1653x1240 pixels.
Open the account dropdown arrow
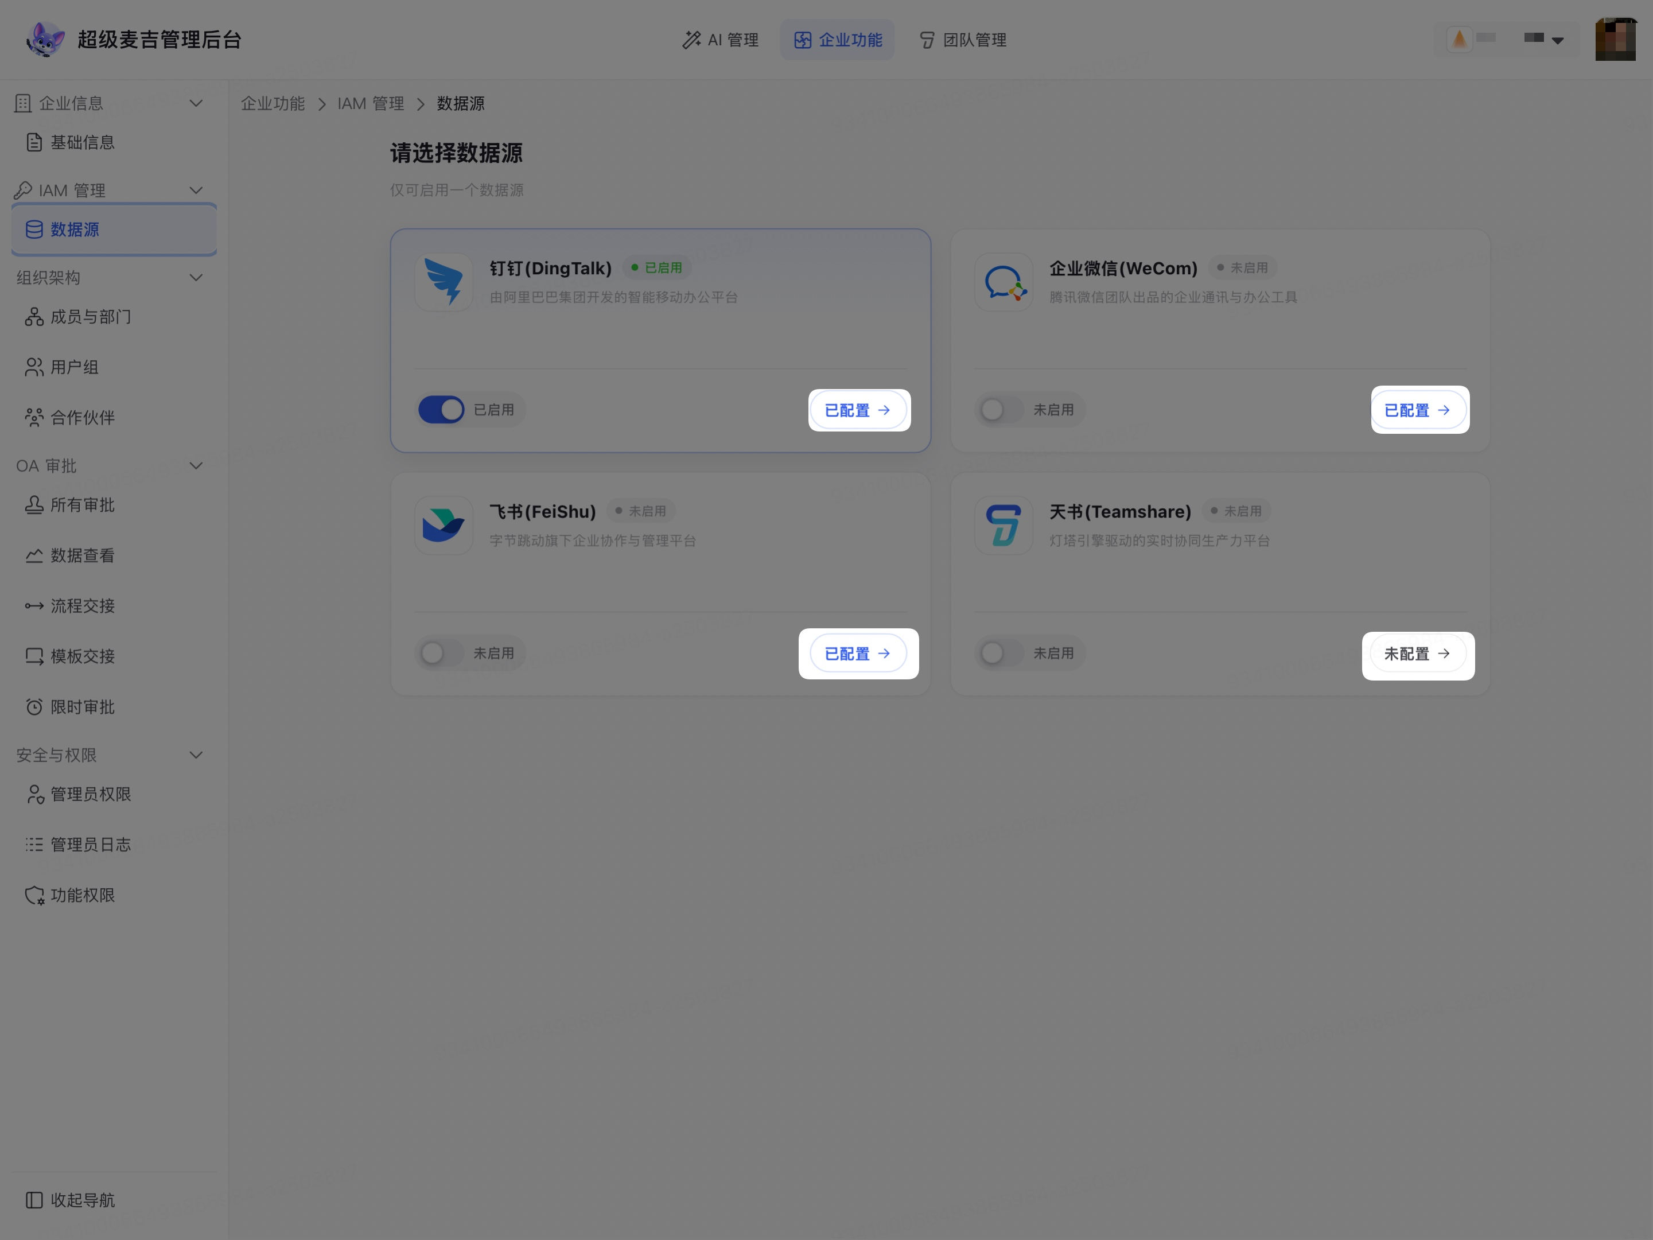tap(1557, 40)
